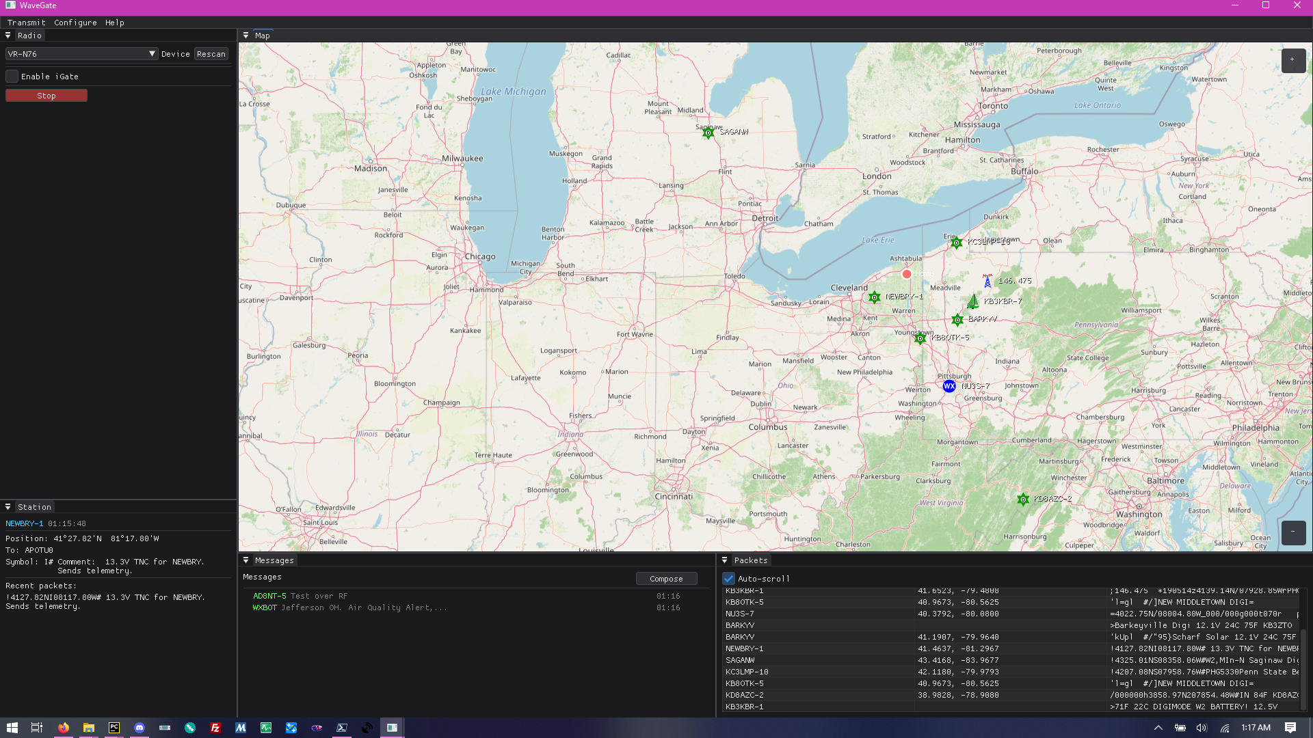Click the NU3S-7 blue WX weather marker
The height and width of the screenshot is (738, 1313).
[x=949, y=386]
